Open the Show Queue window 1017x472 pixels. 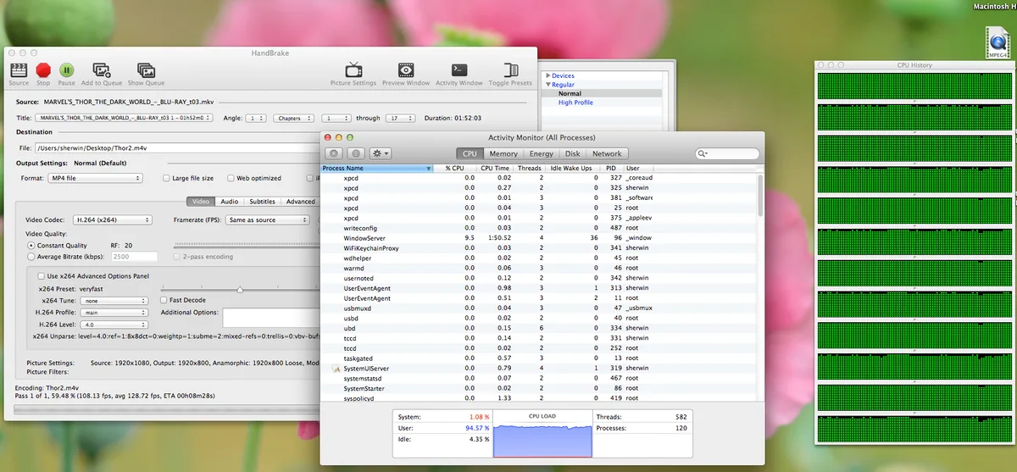click(146, 70)
